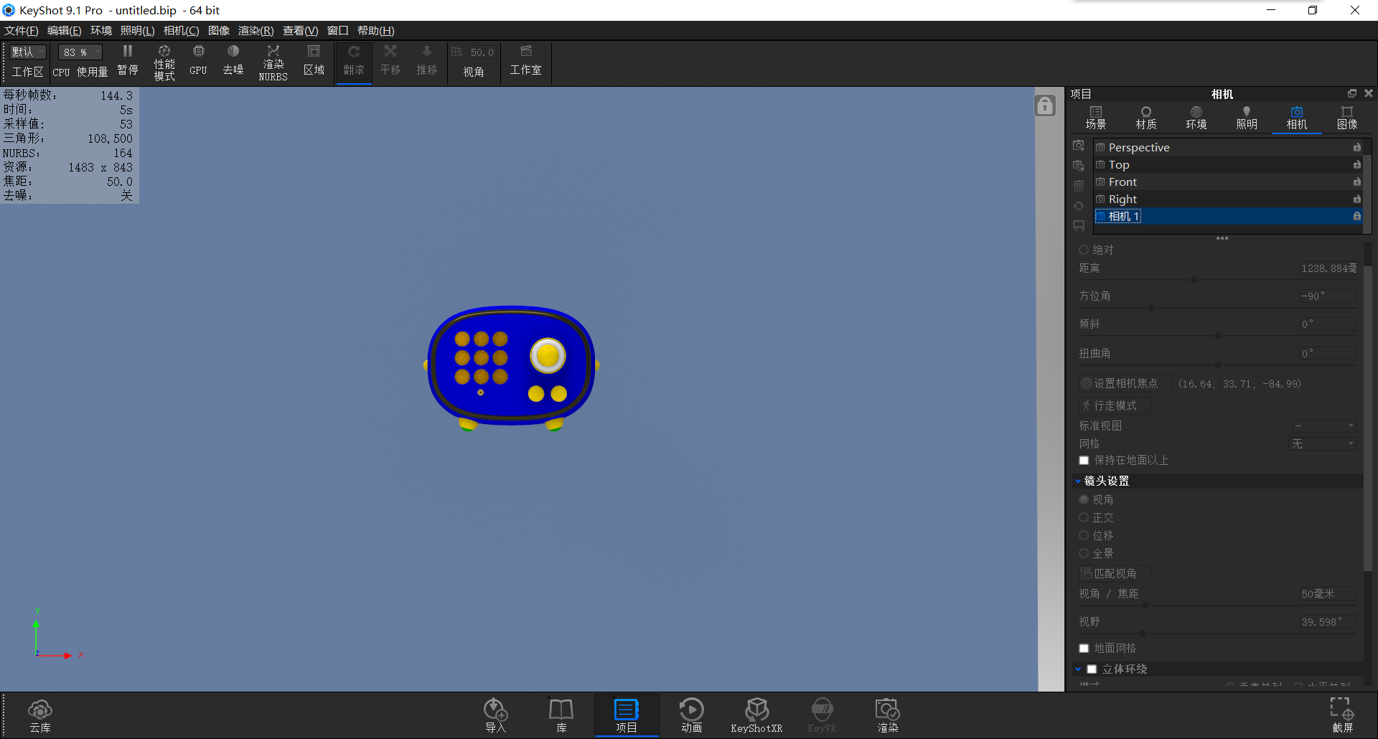Viewport: 1378px width, 739px height.
Task: Open the 标准视图 dropdown
Action: point(1323,425)
